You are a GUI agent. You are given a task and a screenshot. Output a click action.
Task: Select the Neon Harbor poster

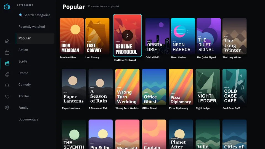pyautogui.click(x=183, y=36)
